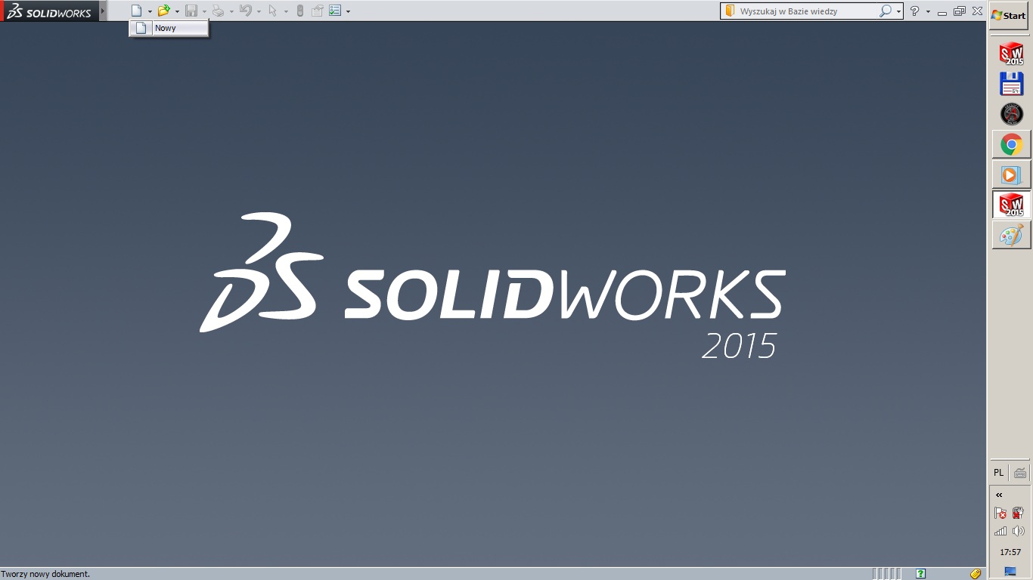The height and width of the screenshot is (580, 1033).
Task: Open Google Chrome from the taskbar
Action: pyautogui.click(x=1011, y=144)
